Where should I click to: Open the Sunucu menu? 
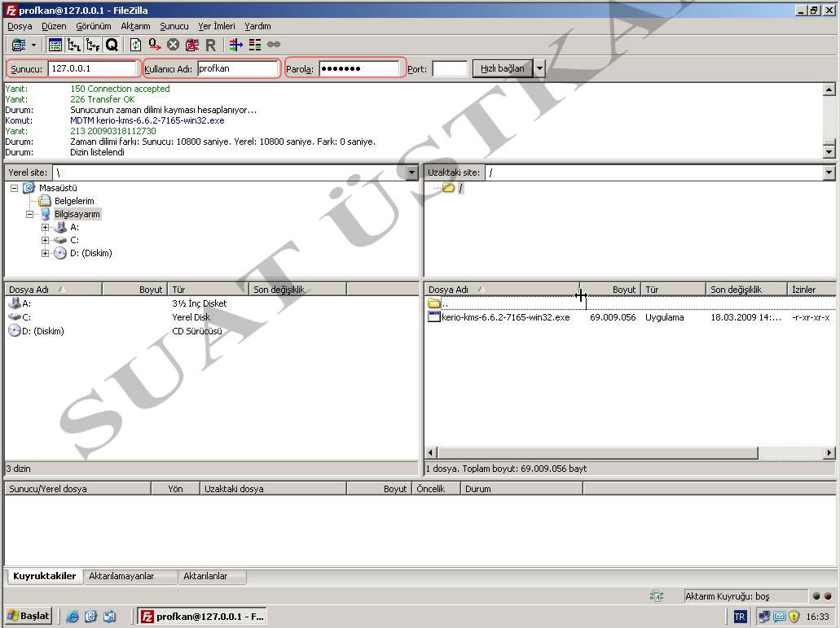click(174, 26)
